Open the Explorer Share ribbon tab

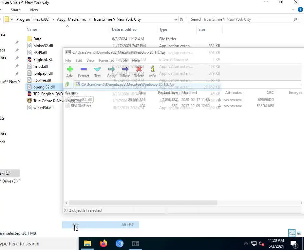tap(15, 10)
